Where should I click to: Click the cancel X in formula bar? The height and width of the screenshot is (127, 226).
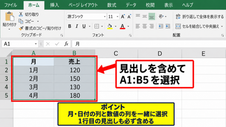[48, 44]
